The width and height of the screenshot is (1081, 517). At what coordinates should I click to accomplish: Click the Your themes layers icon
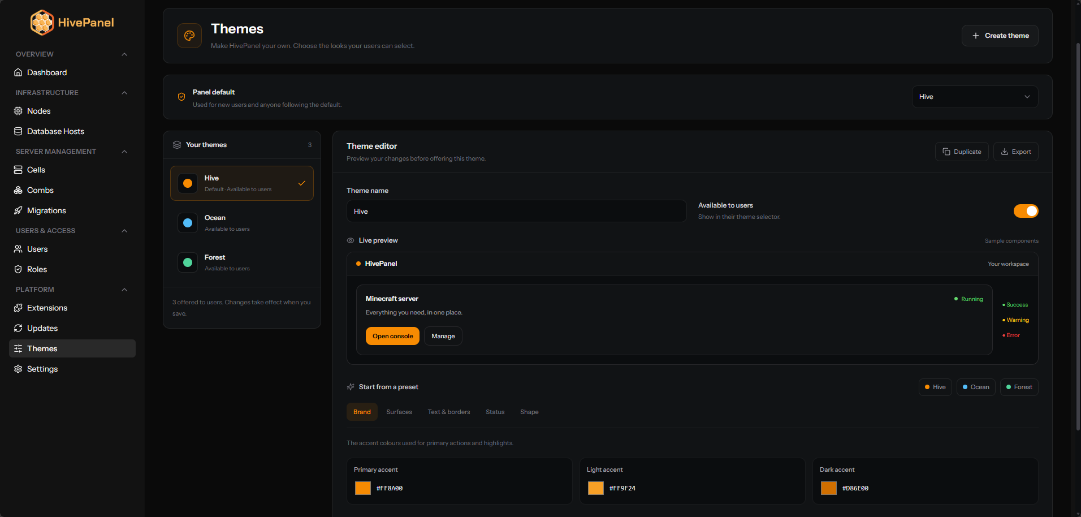tap(177, 145)
